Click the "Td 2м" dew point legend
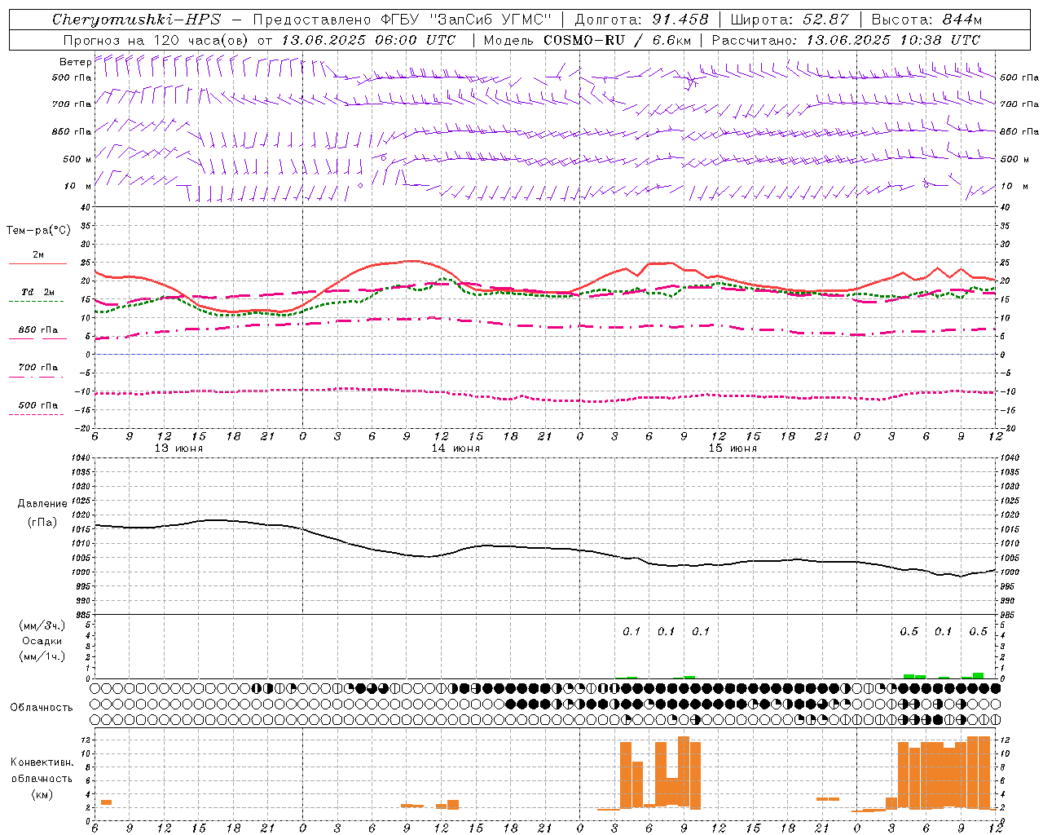The image size is (1043, 835). coord(37,292)
